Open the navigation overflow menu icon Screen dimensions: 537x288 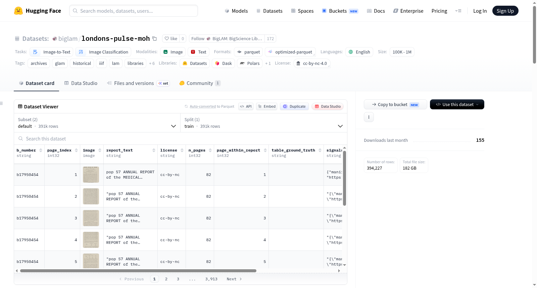click(458, 11)
